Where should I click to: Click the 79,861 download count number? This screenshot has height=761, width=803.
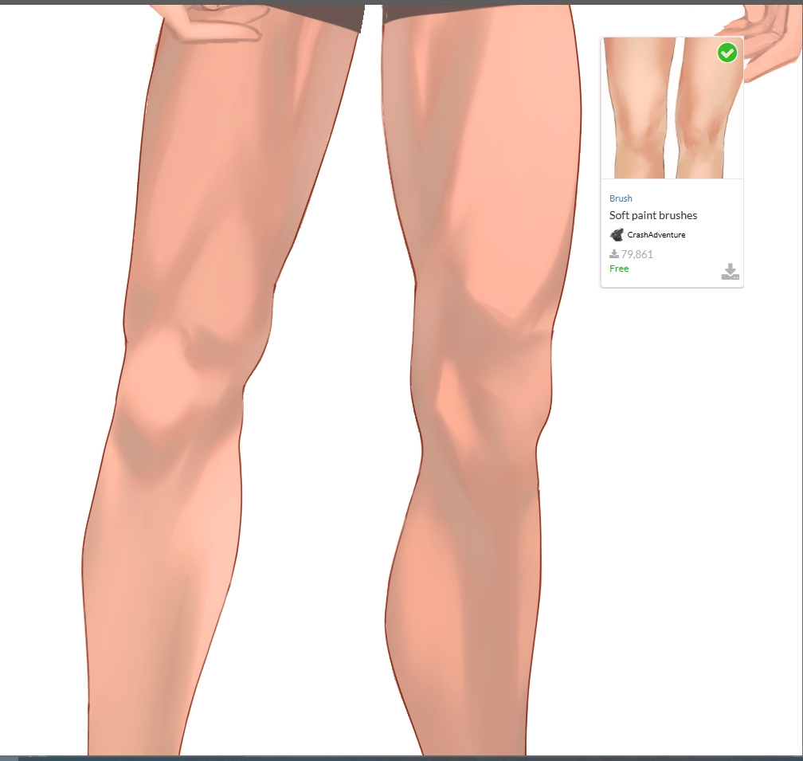coord(637,254)
